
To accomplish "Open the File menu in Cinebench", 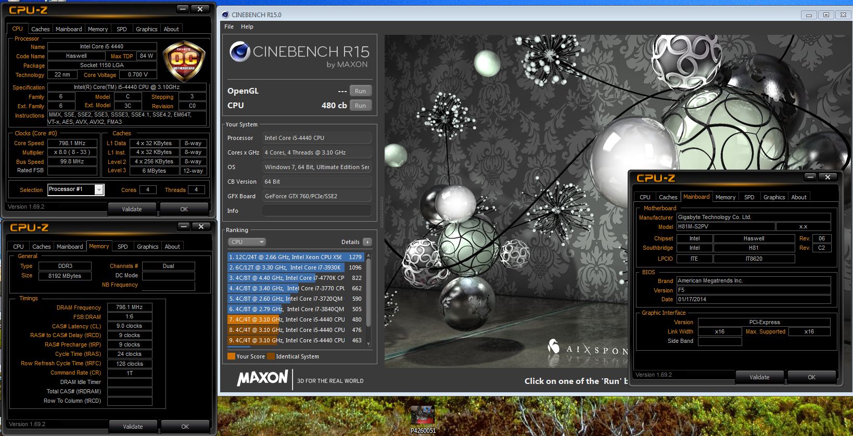I will [x=229, y=27].
